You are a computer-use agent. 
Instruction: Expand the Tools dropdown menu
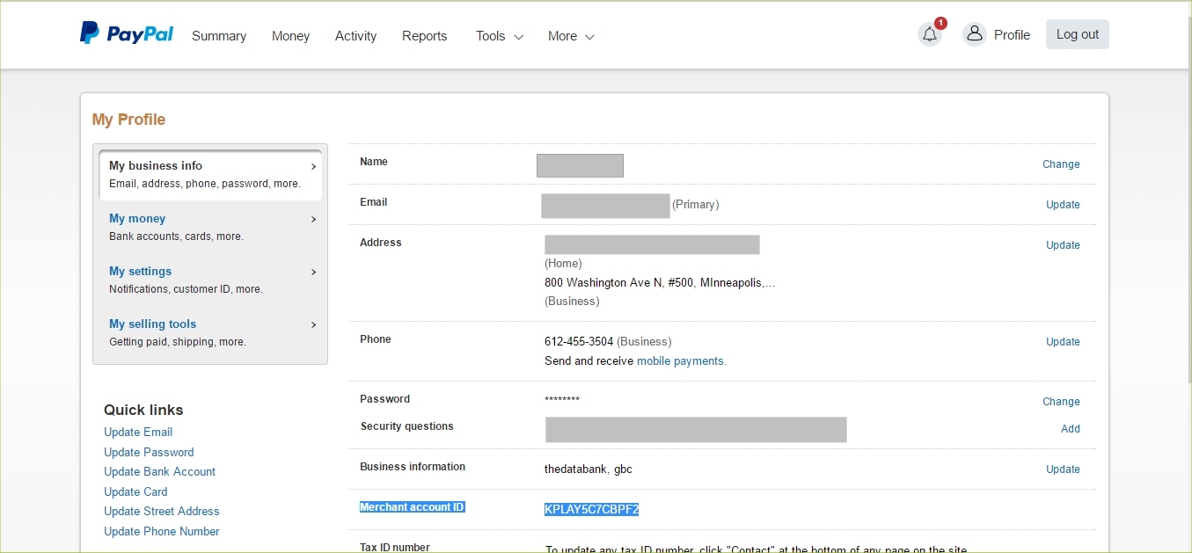(x=499, y=36)
